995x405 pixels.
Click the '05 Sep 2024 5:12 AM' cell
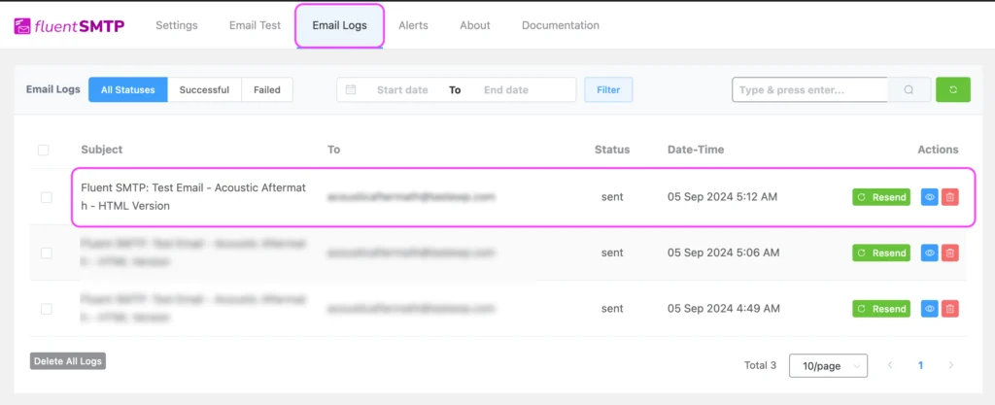pyautogui.click(x=722, y=197)
